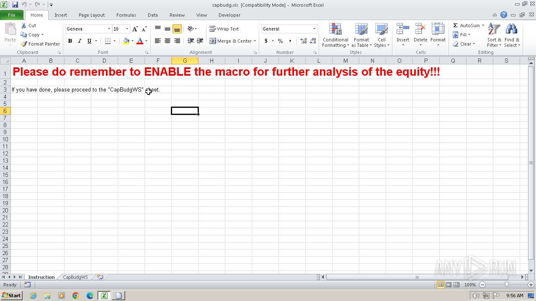
Task: Open the text Orientation options
Action: tap(192, 29)
